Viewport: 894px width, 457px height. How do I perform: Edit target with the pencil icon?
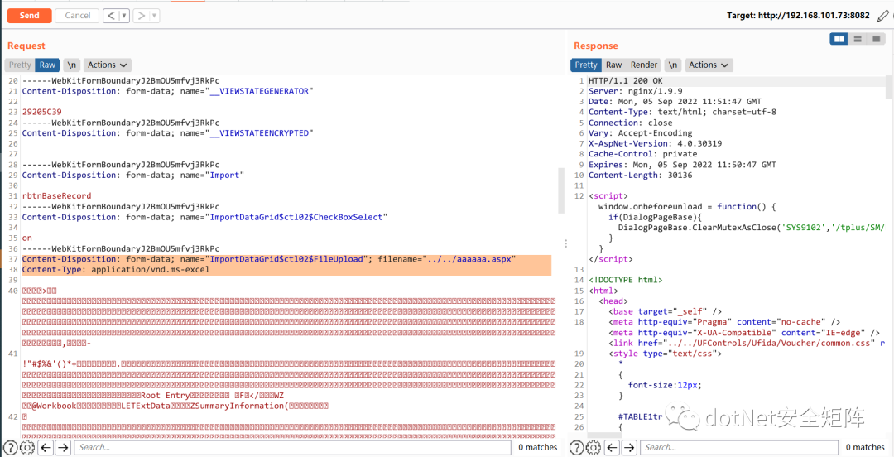(882, 16)
